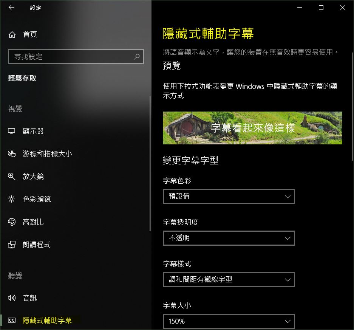Click the sun icon beside 色彩濾鏡
This screenshot has height=330, width=354.
tap(11, 199)
